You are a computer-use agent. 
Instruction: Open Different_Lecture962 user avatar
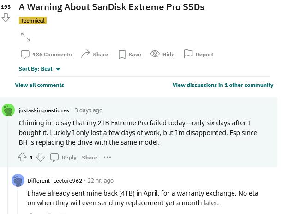(x=18, y=181)
